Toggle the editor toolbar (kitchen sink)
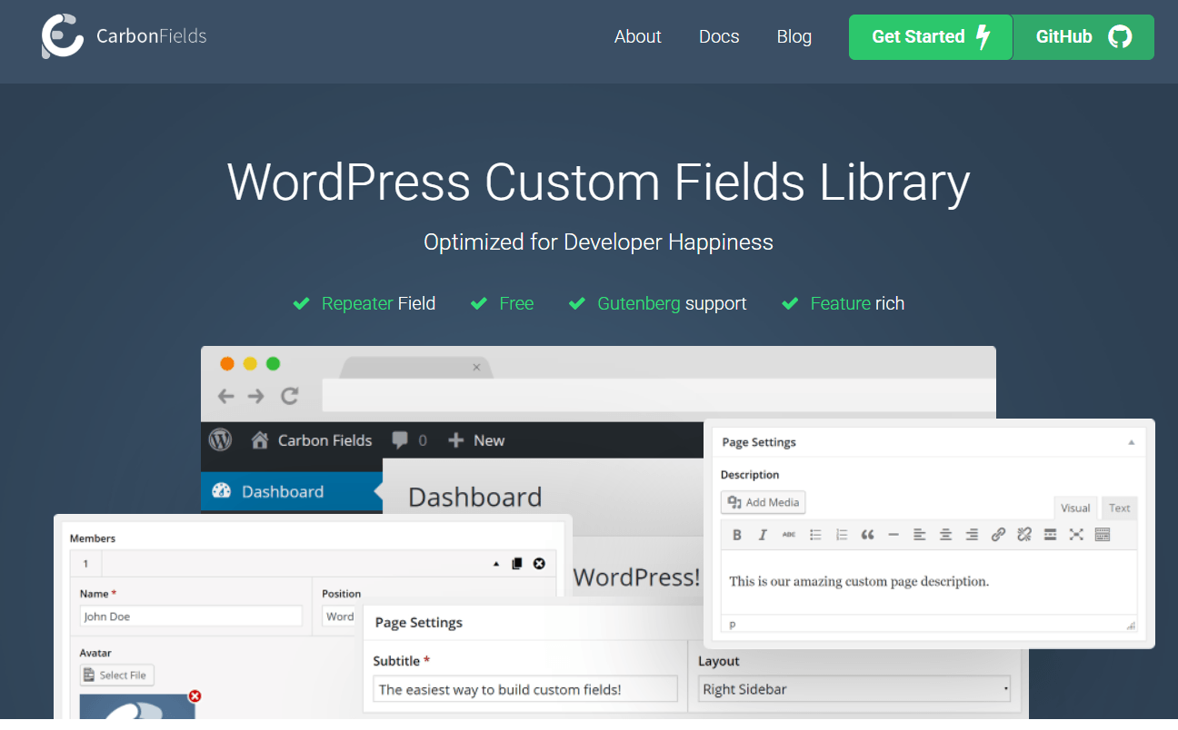This screenshot has width=1178, height=730. click(1103, 535)
